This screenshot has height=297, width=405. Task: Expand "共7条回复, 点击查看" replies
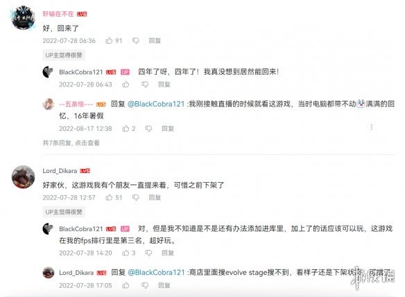click(x=71, y=143)
